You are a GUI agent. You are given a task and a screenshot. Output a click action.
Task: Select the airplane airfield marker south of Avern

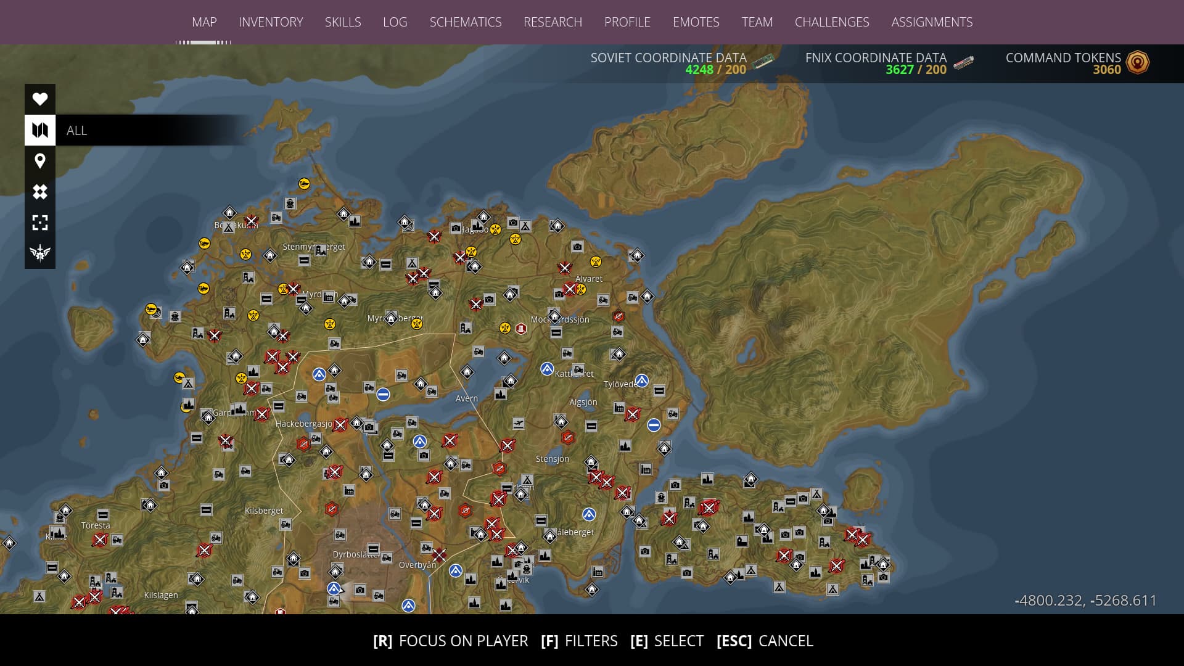(519, 423)
